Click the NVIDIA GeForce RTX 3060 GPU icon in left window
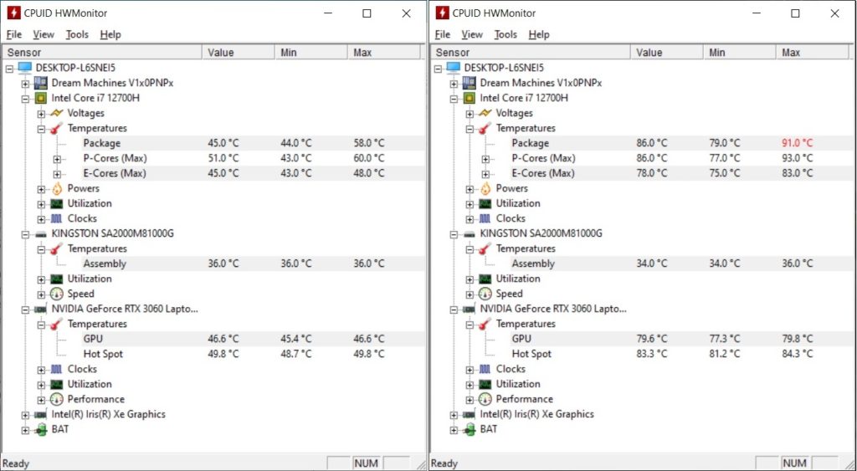 point(40,309)
